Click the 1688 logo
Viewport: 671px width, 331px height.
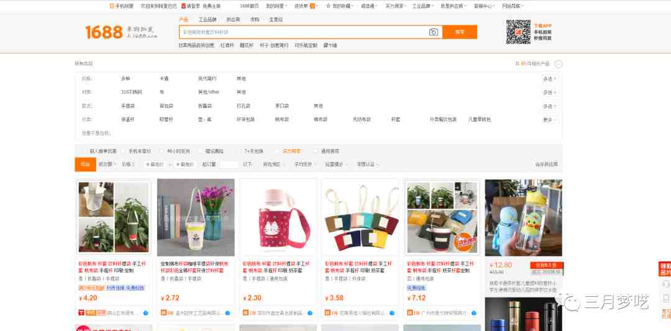104,32
